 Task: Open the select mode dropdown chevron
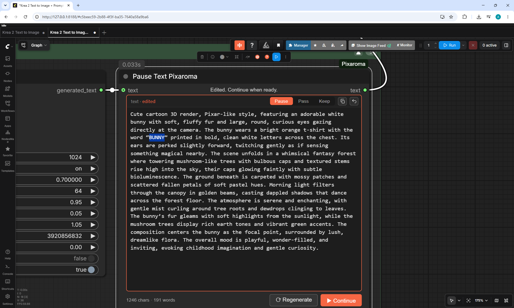click(459, 301)
